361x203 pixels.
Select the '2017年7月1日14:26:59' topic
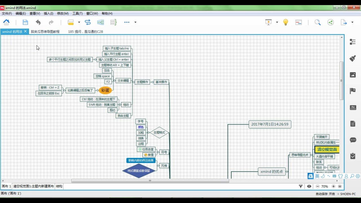click(x=270, y=124)
